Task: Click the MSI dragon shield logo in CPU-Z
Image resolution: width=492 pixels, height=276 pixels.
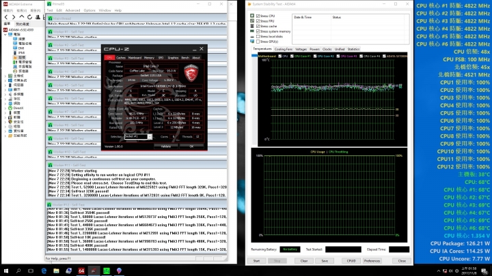Action: pos(191,73)
